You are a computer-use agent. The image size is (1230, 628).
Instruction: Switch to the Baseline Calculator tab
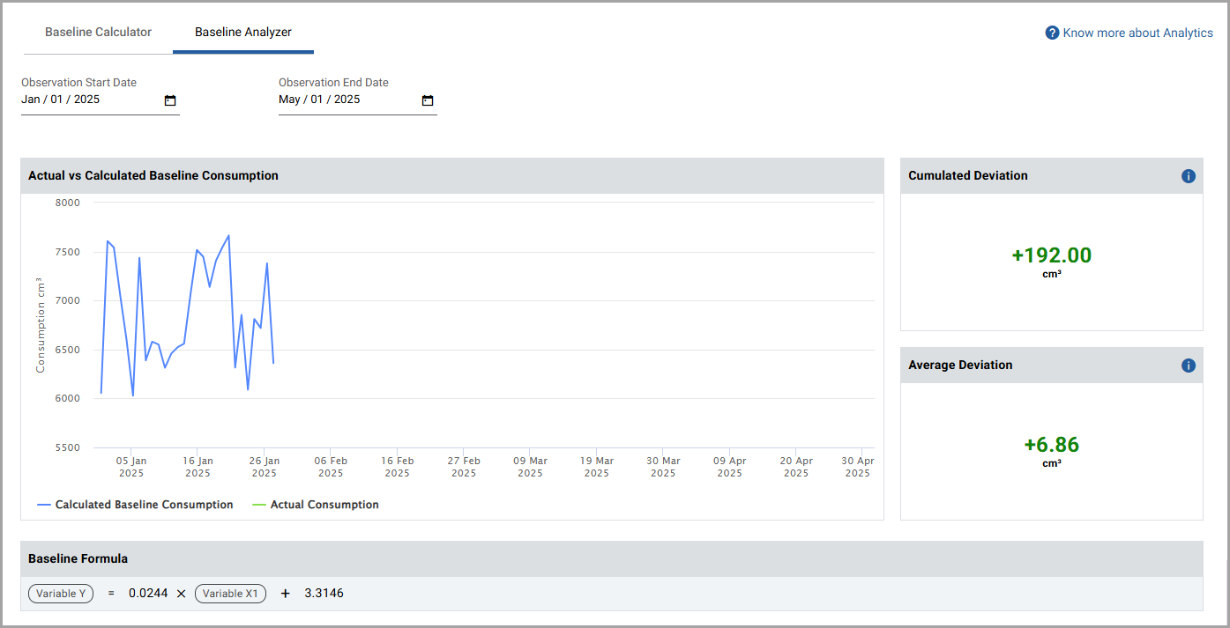click(x=98, y=33)
